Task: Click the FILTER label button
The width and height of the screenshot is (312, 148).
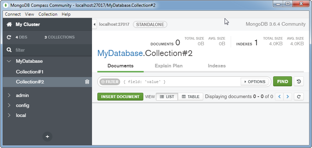Action: [x=110, y=82]
